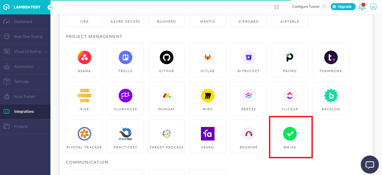Open the Dashboard from the sidebar
This screenshot has width=382, height=175.
tap(23, 21)
